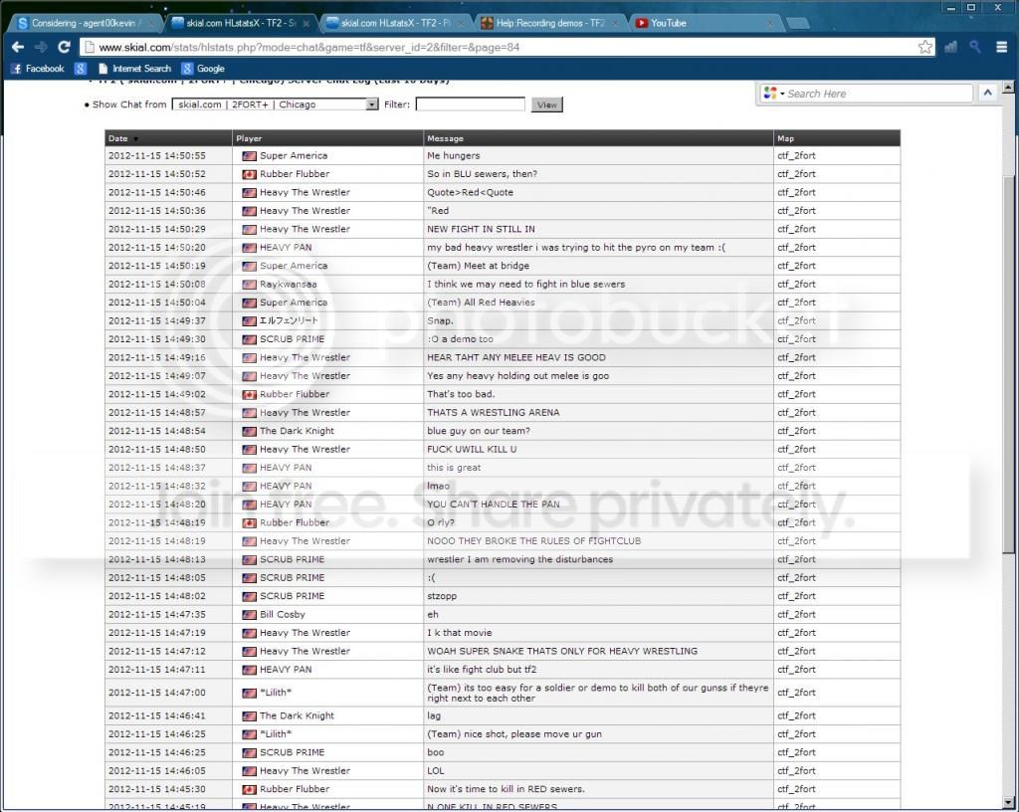Viewport: 1019px width, 812px height.
Task: Select message 'Me hungers'
Action: tap(454, 156)
